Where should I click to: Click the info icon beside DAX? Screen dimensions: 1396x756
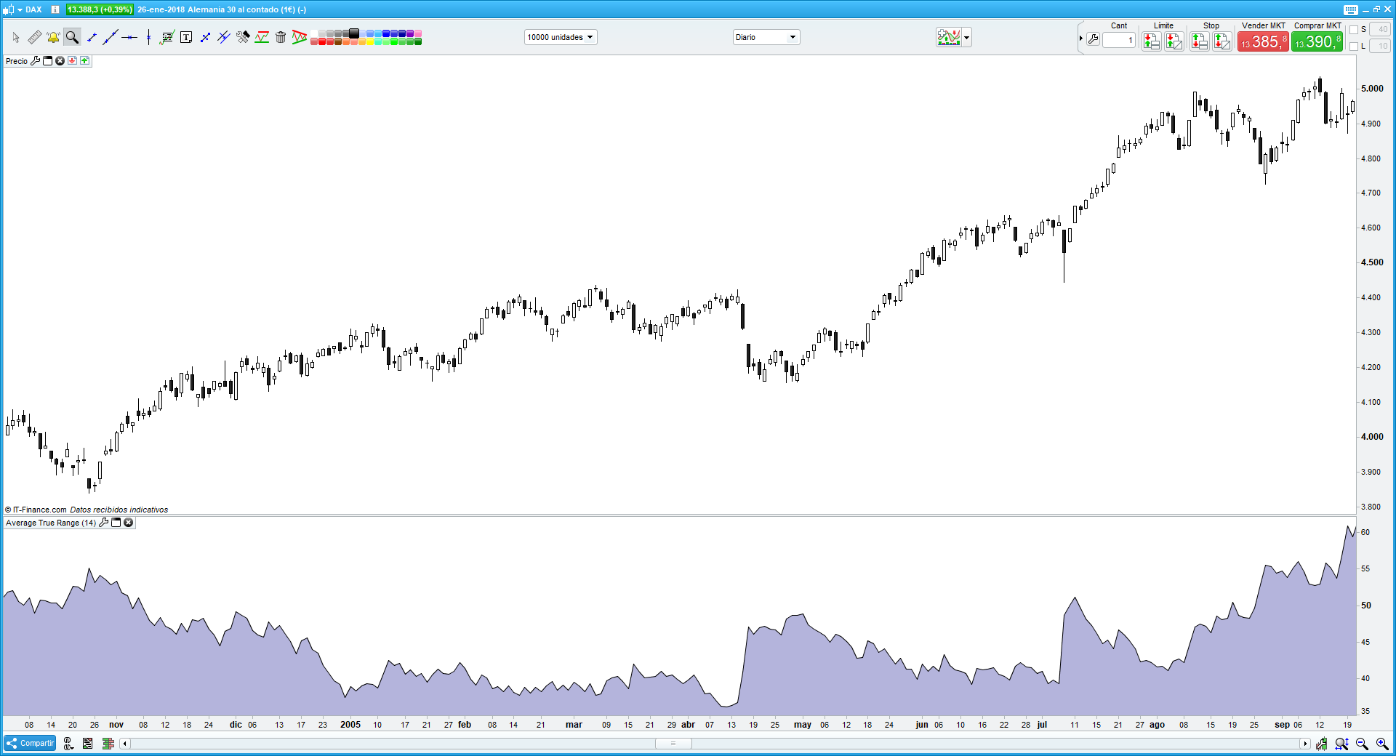click(x=55, y=9)
